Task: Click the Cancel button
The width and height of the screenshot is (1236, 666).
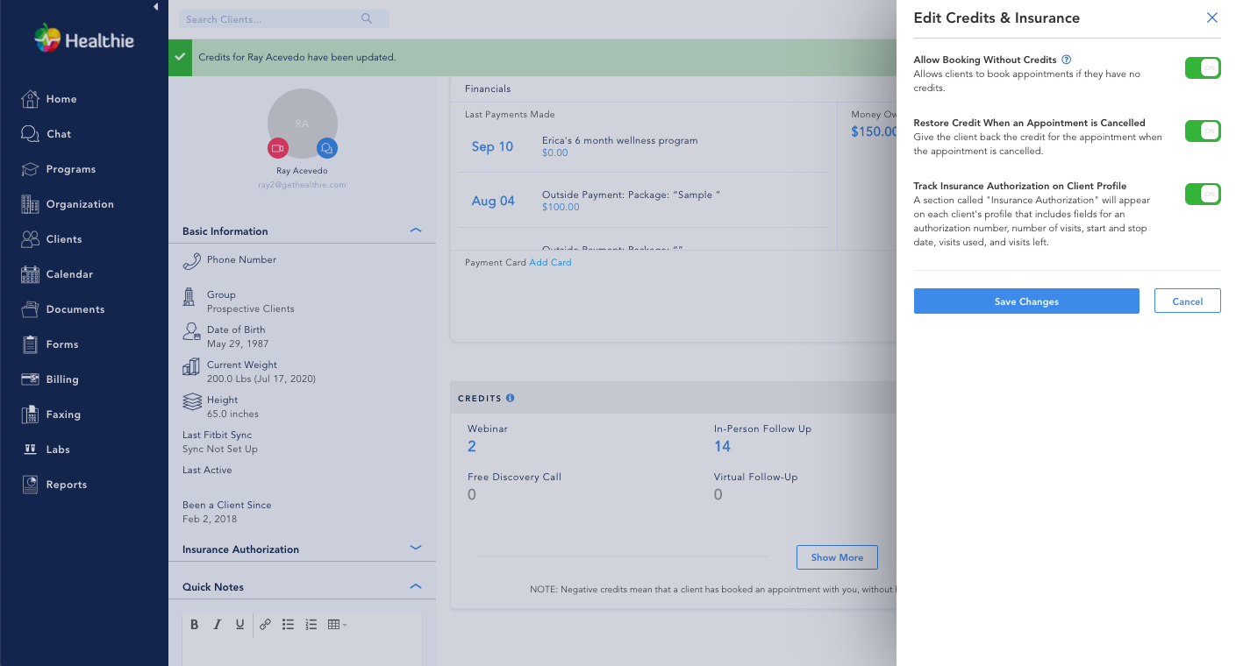Action: pyautogui.click(x=1187, y=301)
